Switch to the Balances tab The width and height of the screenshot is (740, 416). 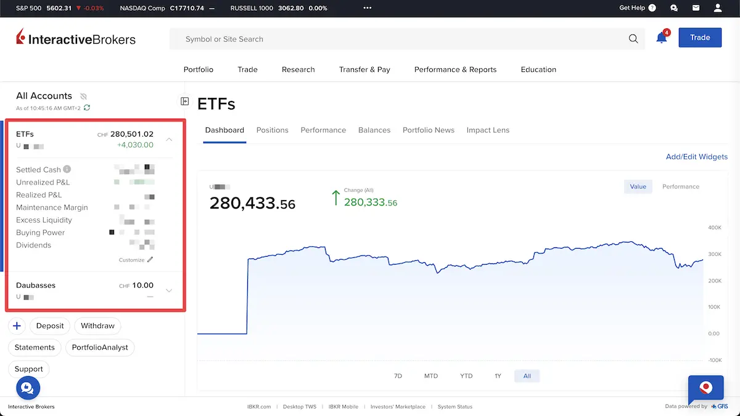[374, 130]
